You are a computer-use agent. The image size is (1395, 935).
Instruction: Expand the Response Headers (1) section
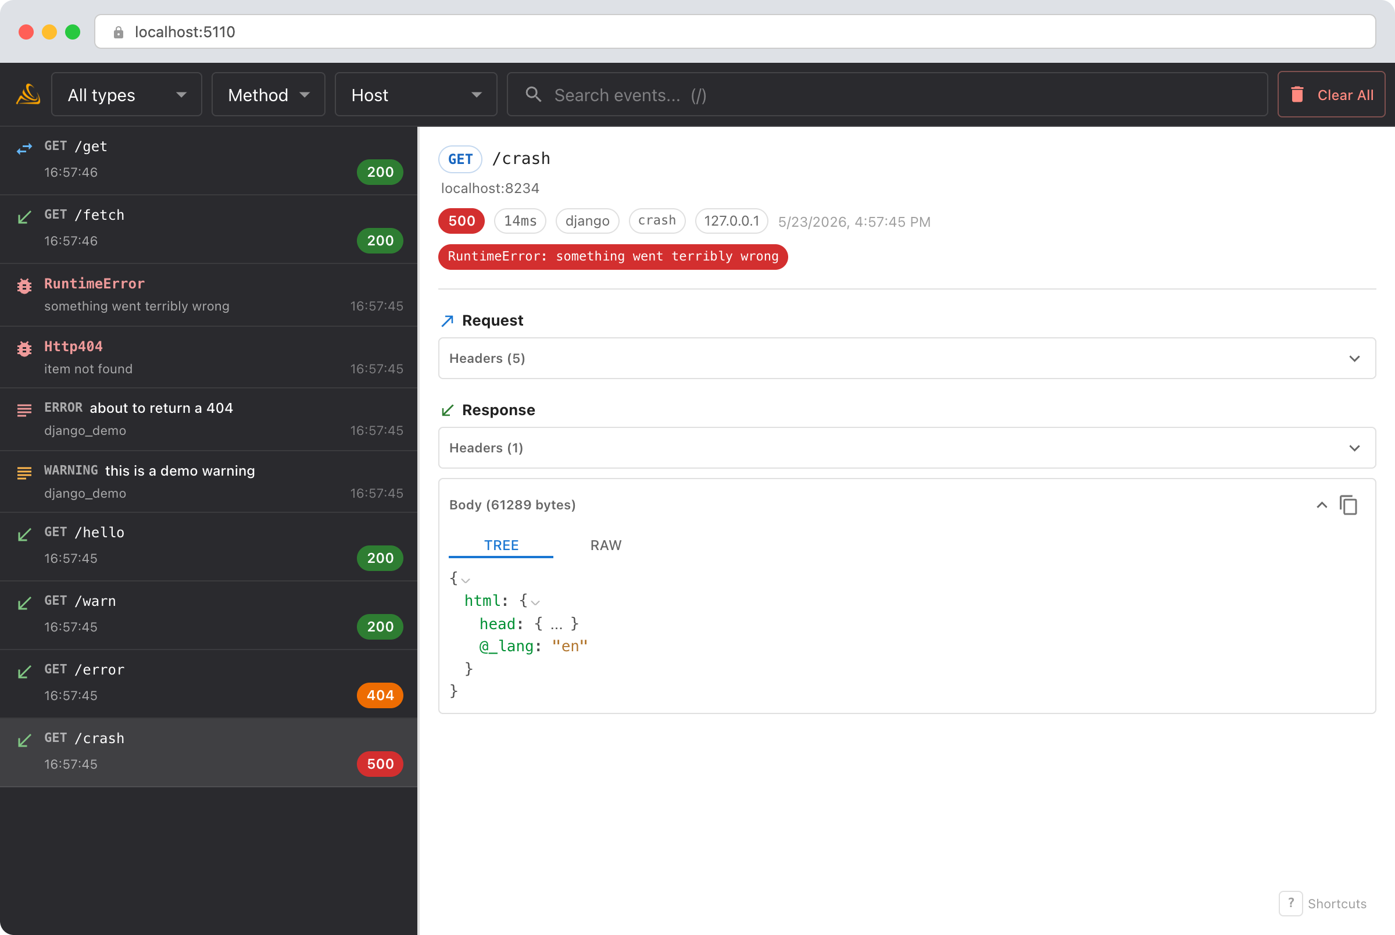pyautogui.click(x=907, y=448)
